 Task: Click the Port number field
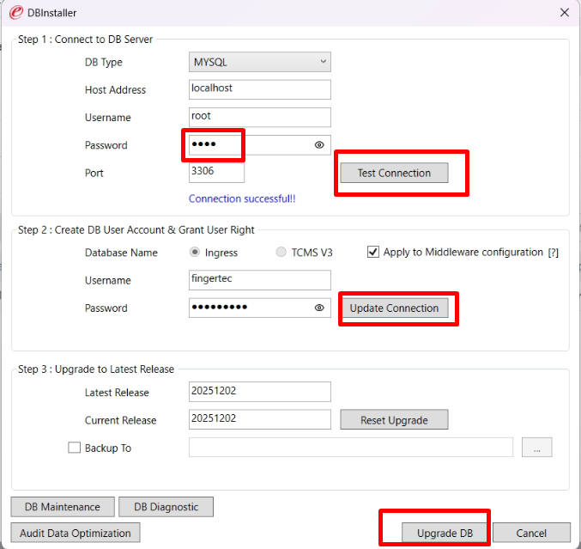[x=216, y=173]
